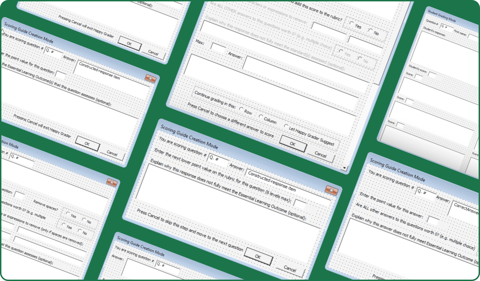Select the Column grading option
This screenshot has width=480, height=281.
261,116
